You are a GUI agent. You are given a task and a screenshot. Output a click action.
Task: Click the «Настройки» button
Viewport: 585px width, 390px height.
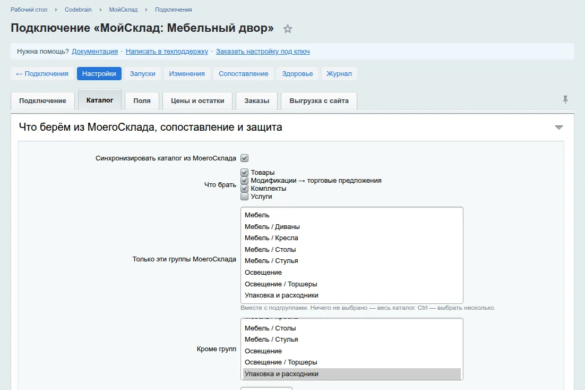tap(99, 74)
